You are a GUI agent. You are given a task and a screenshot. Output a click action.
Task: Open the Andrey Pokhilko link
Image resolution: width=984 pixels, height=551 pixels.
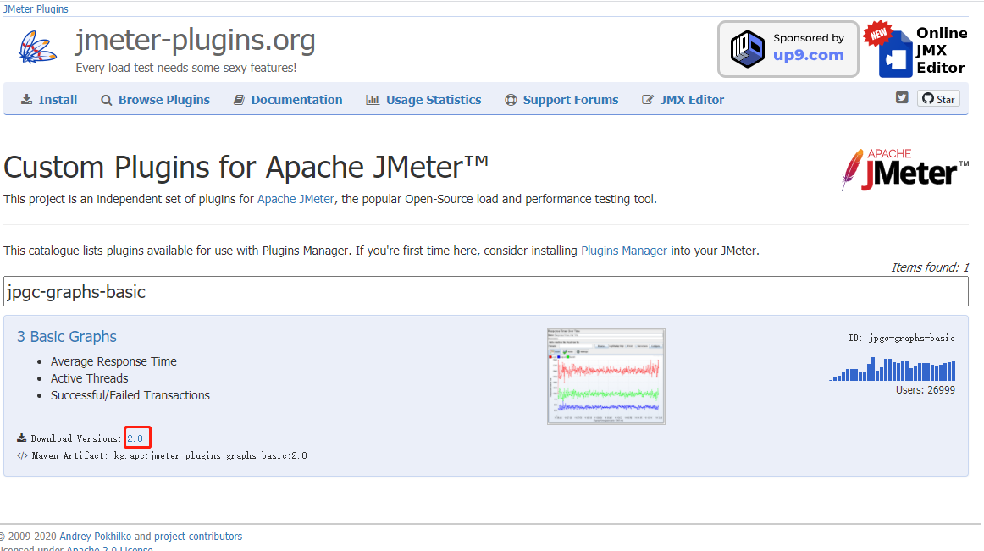tap(96, 537)
